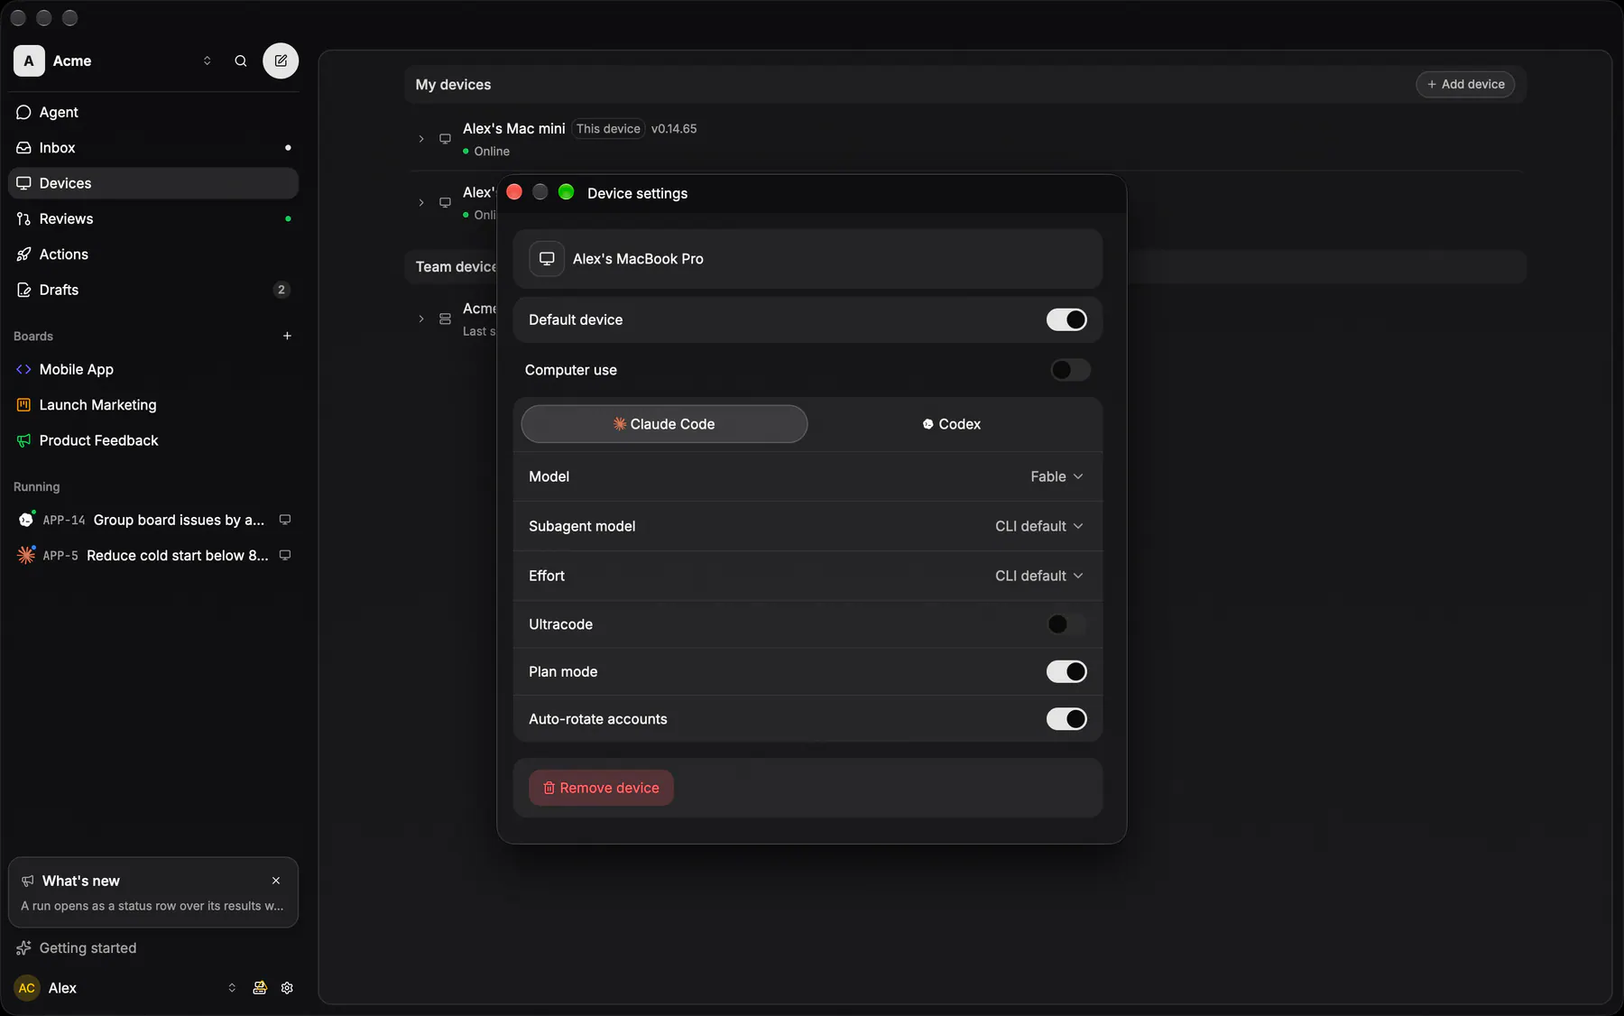
Task: Open the Alex account menu chevron
Action: (232, 988)
